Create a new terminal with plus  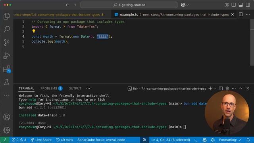210,88
